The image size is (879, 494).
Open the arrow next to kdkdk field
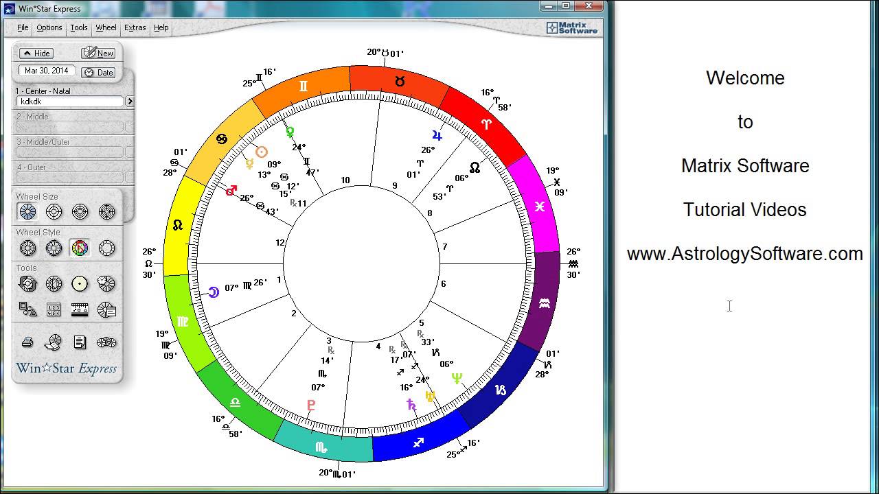[x=130, y=102]
